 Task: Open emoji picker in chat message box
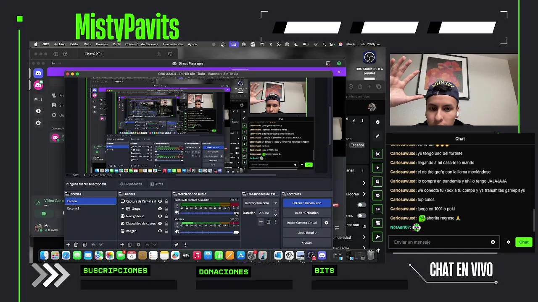[x=493, y=242]
